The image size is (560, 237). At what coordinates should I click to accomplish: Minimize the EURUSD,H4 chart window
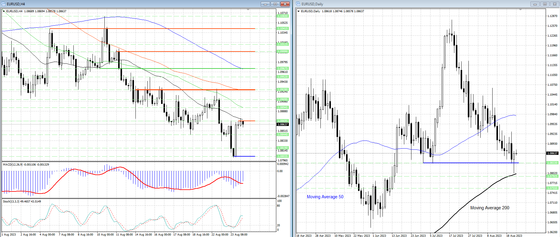(x=265, y=4)
